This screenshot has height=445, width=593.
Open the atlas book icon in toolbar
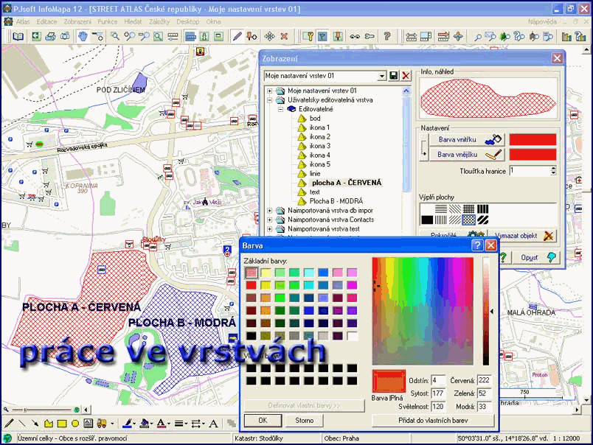[x=18, y=36]
